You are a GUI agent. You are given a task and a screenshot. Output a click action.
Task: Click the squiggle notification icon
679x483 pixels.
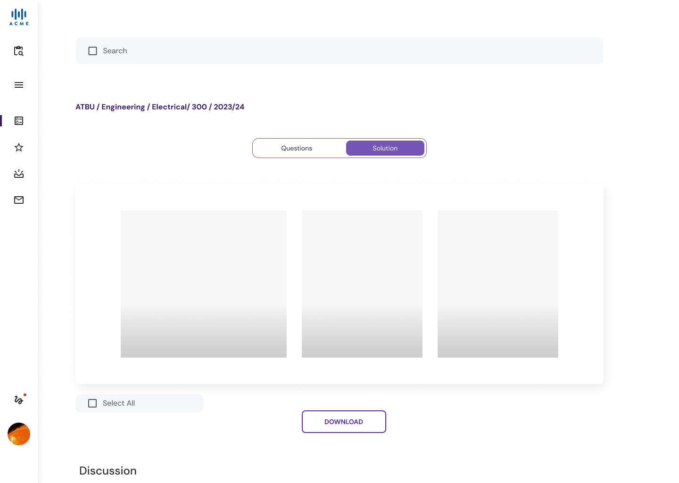pyautogui.click(x=19, y=399)
